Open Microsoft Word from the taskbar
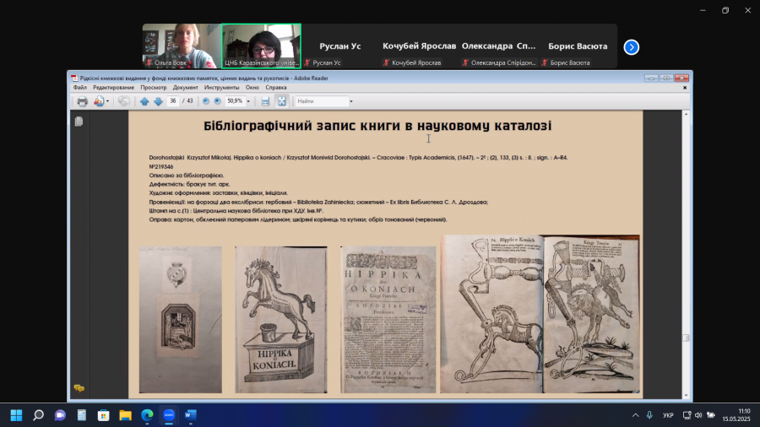The height and width of the screenshot is (427, 760). click(191, 415)
